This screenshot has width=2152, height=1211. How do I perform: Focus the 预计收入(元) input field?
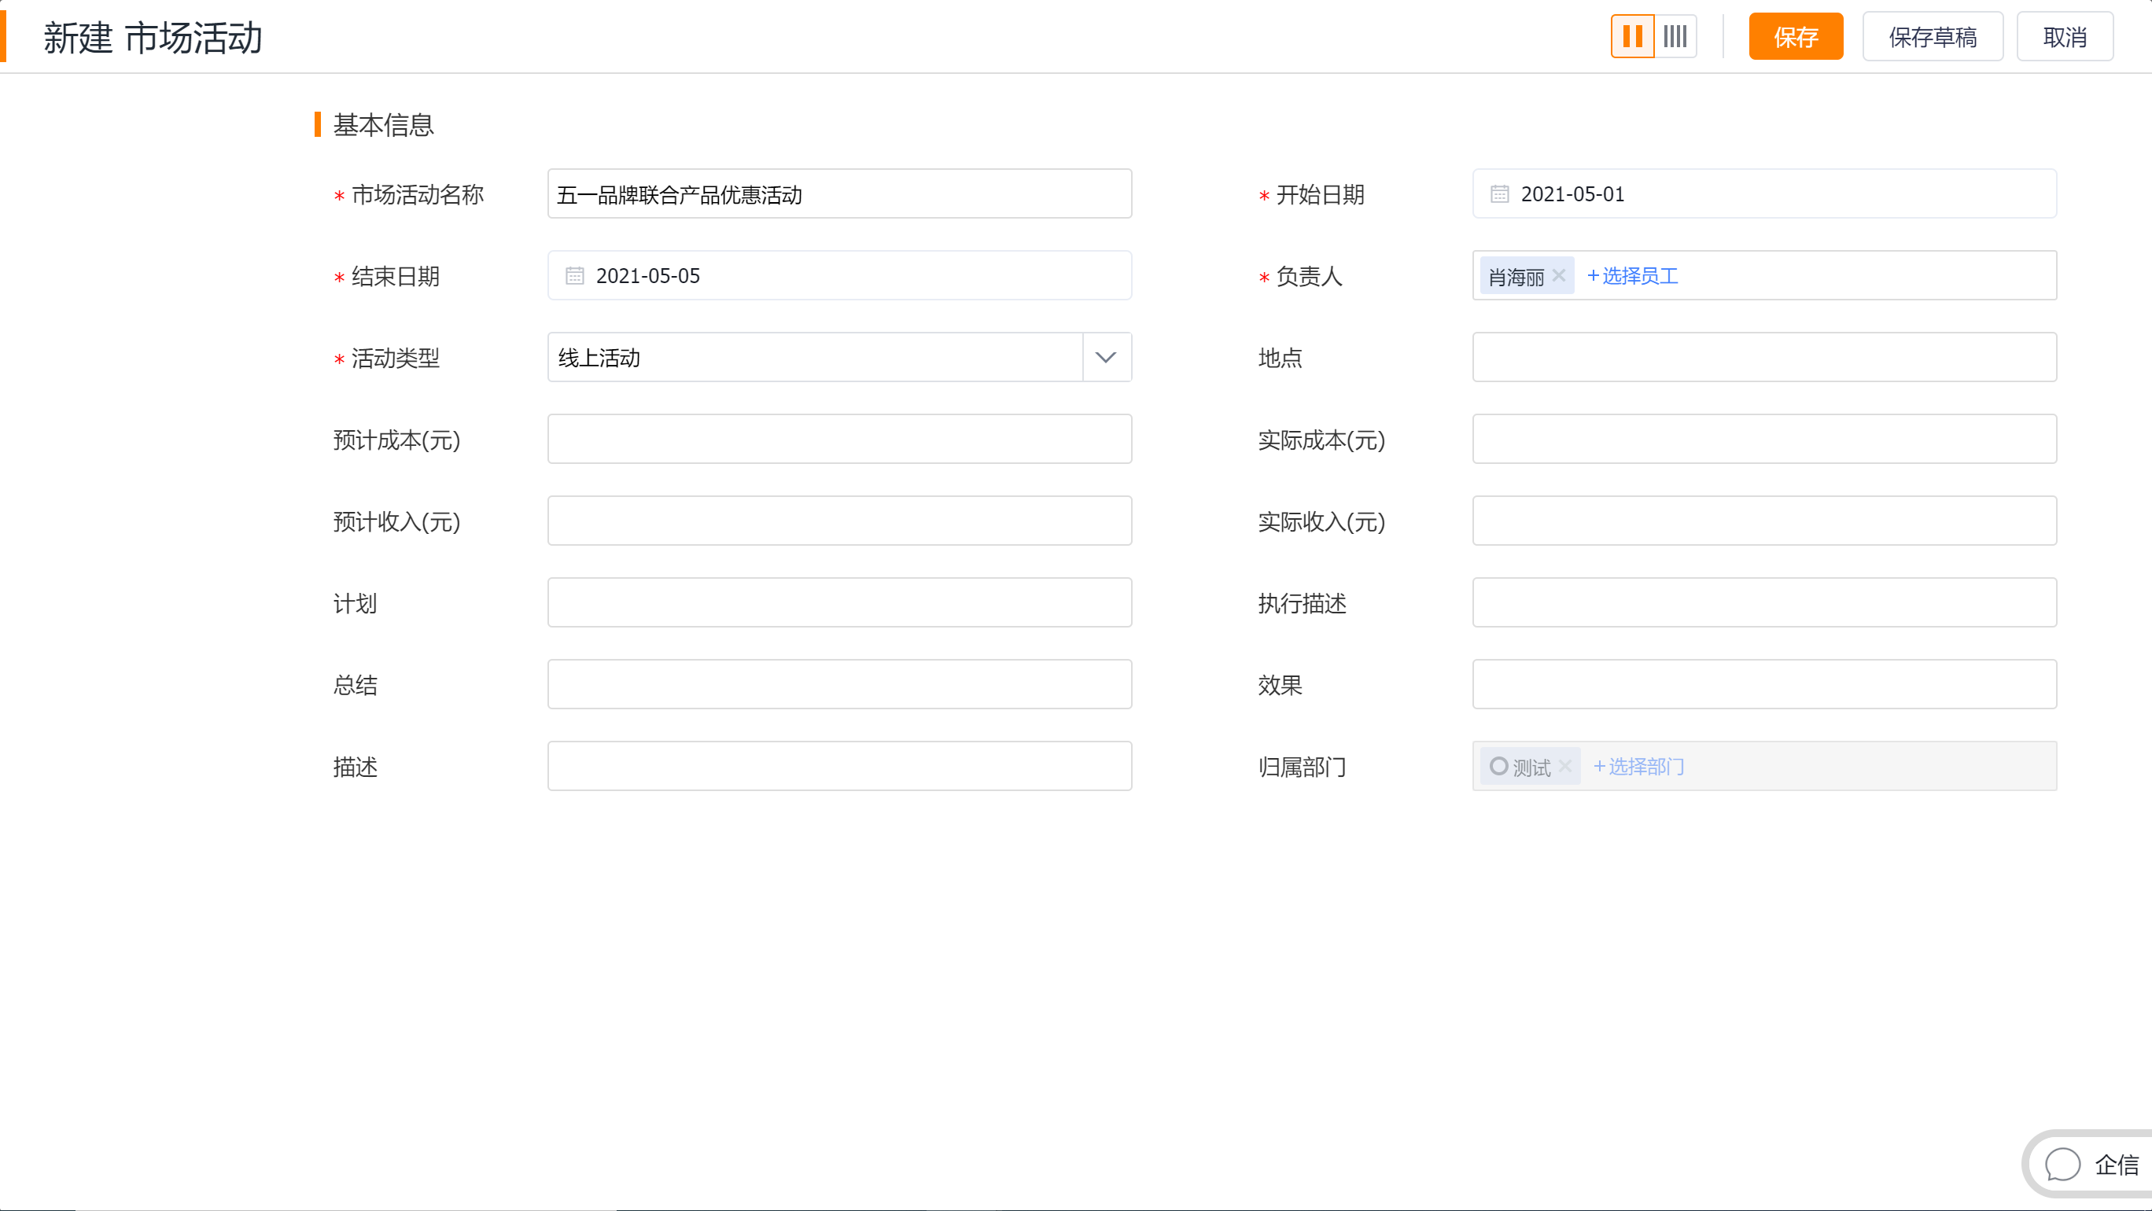tap(839, 521)
